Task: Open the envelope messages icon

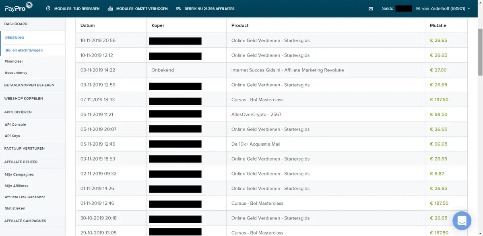Action: point(371,8)
